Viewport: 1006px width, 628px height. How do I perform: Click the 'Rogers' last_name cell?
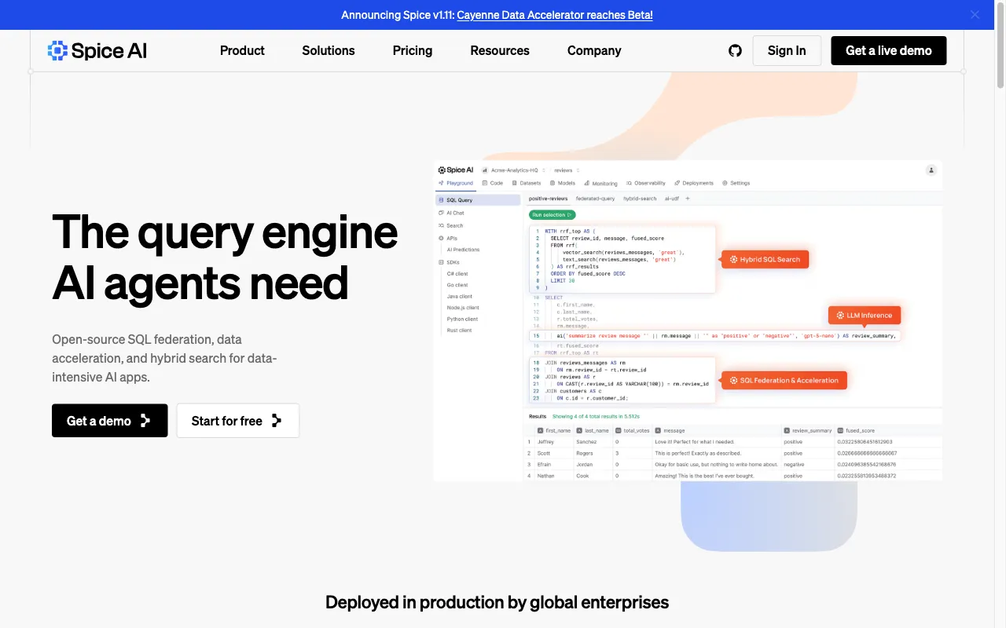click(586, 453)
